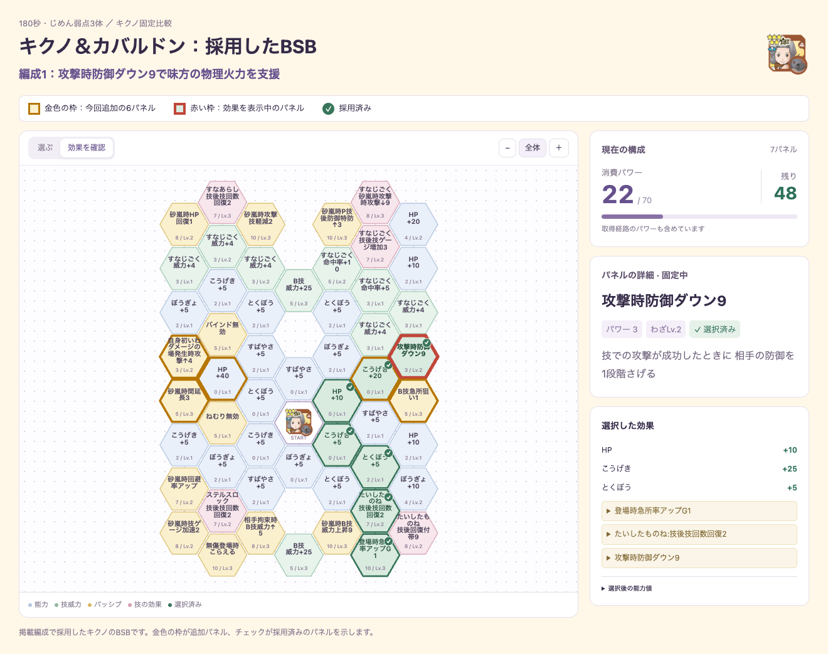Viewport: 828px width, 654px height.
Task: Select the 砂嵐時B技威力上昇9 hex panel
Action: (x=337, y=533)
